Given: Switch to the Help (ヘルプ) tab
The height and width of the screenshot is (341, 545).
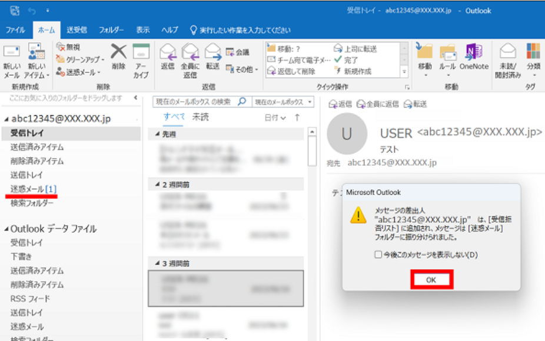Looking at the screenshot, I should 170,30.
